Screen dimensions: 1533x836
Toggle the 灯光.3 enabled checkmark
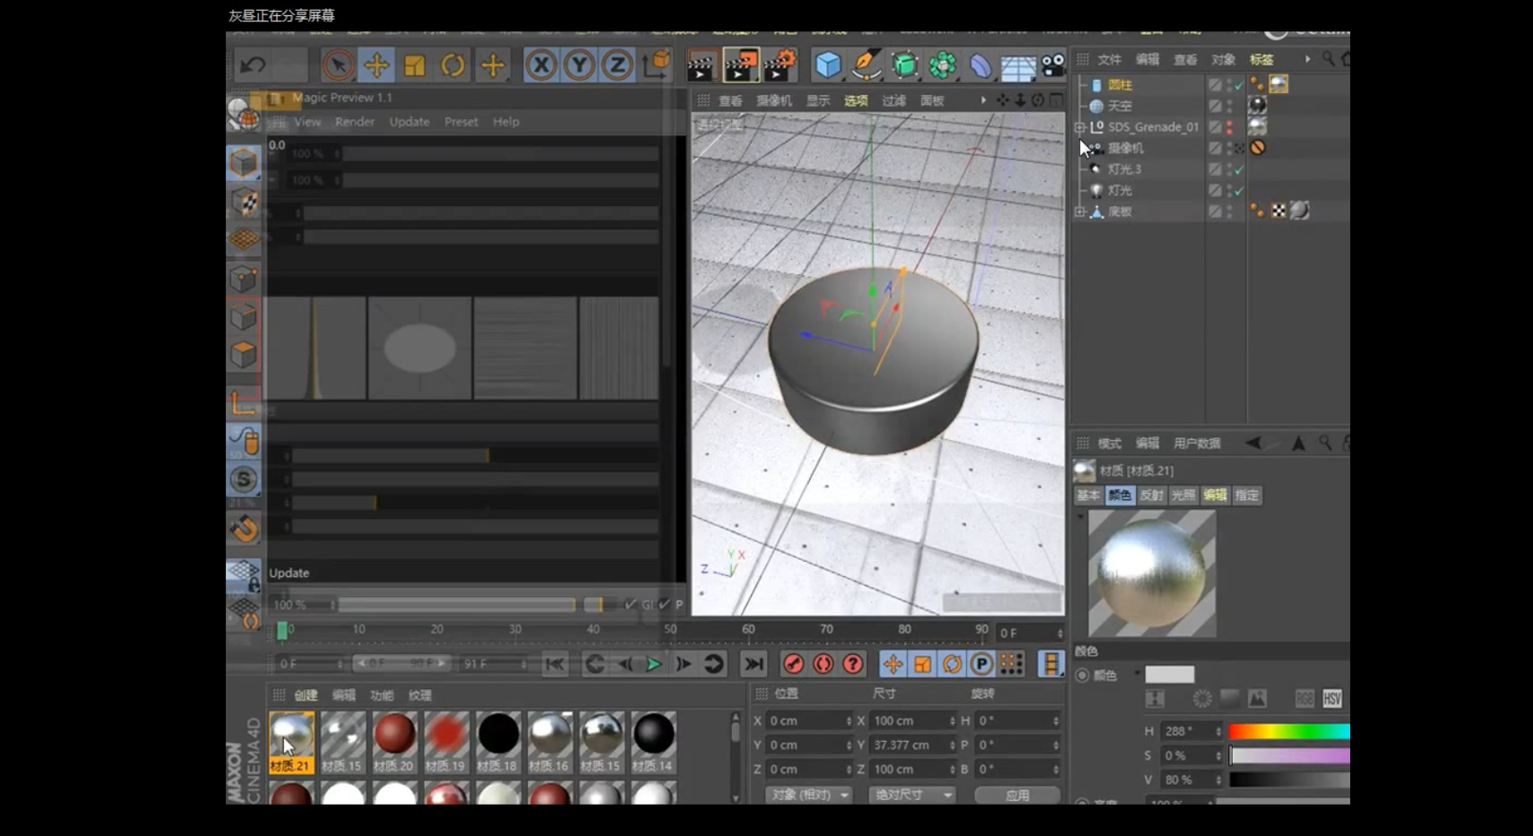pos(1239,169)
